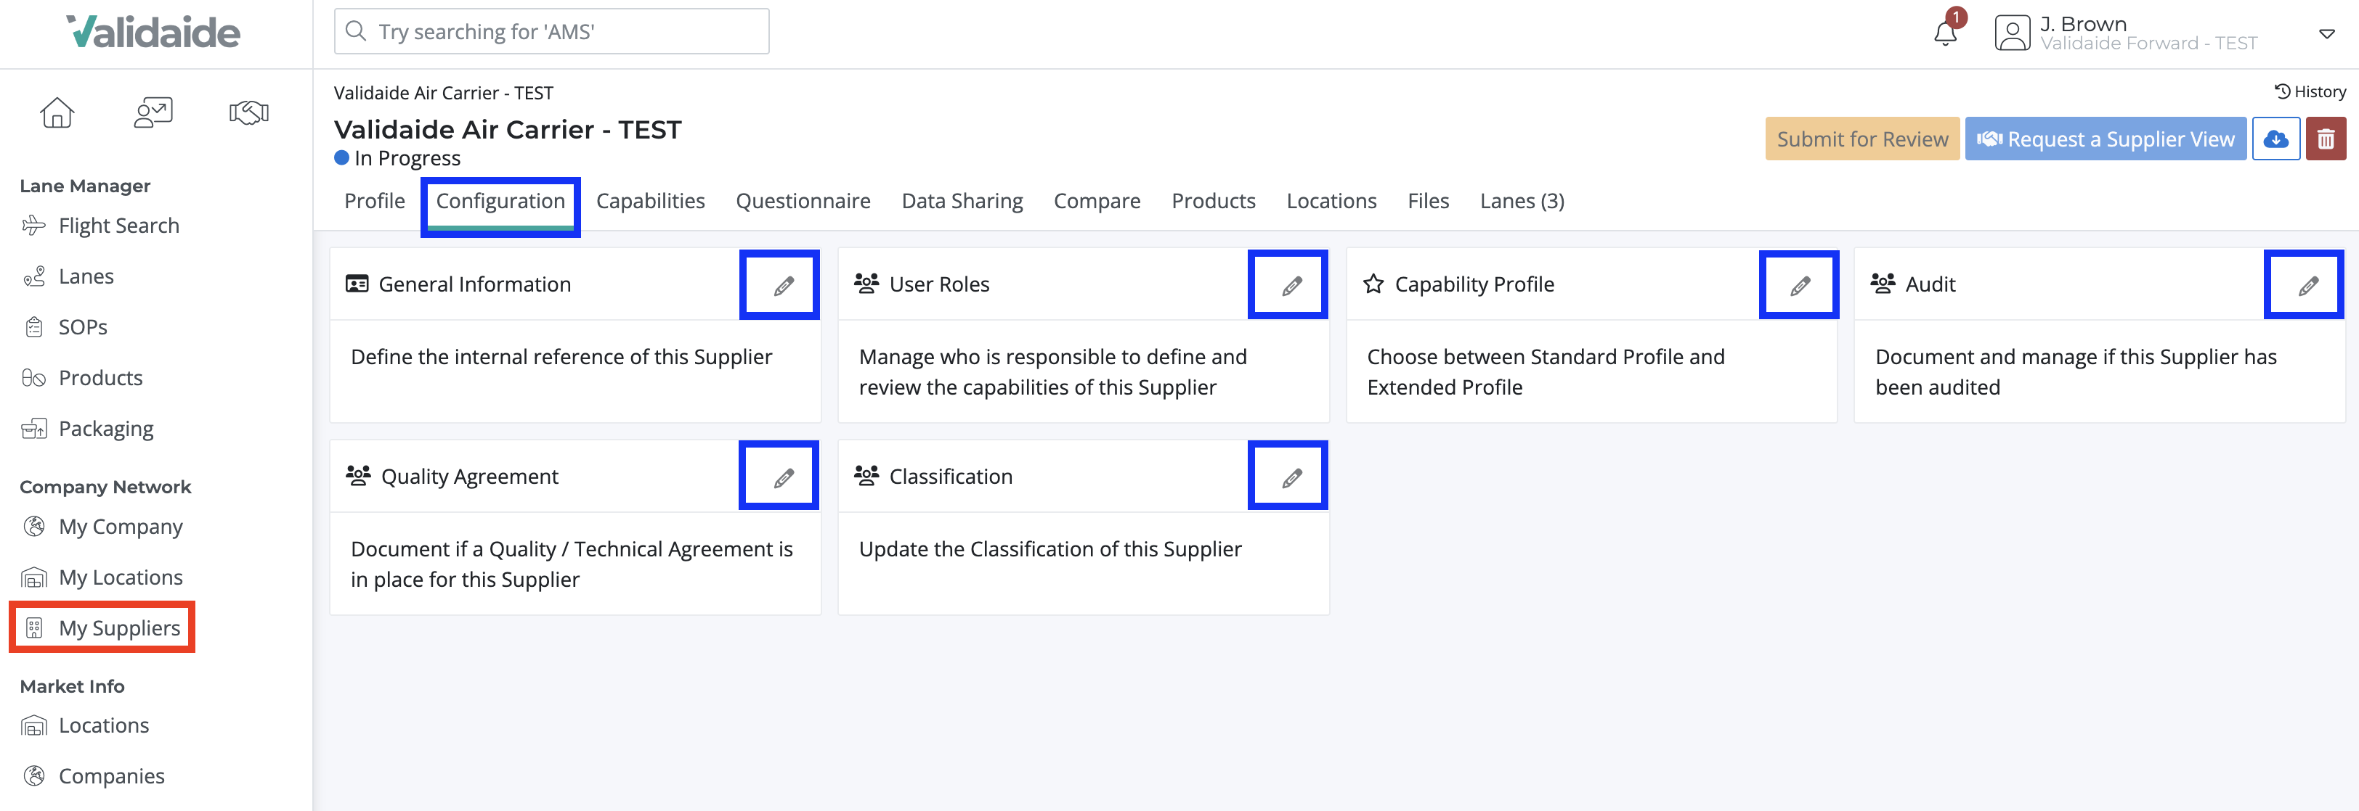Image resolution: width=2359 pixels, height=811 pixels.
Task: Click Submit for Review button
Action: tap(1863, 139)
